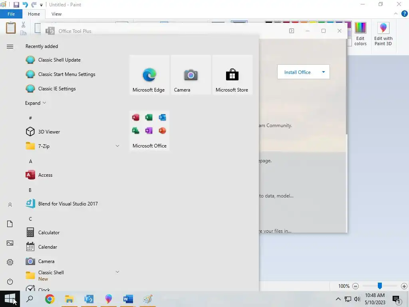Open the Install Office dropdown arrow
This screenshot has width=409, height=307.
(x=324, y=72)
